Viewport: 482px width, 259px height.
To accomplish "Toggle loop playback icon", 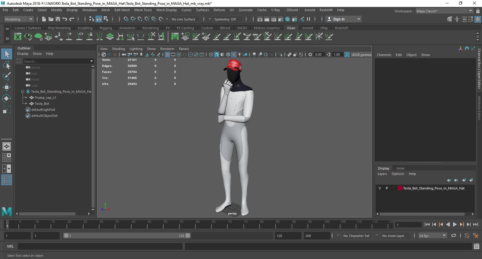I will (x=453, y=236).
